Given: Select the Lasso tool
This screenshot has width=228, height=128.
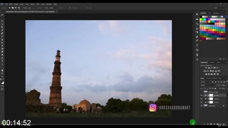Looking at the screenshot, I should pyautogui.click(x=2, y=21).
